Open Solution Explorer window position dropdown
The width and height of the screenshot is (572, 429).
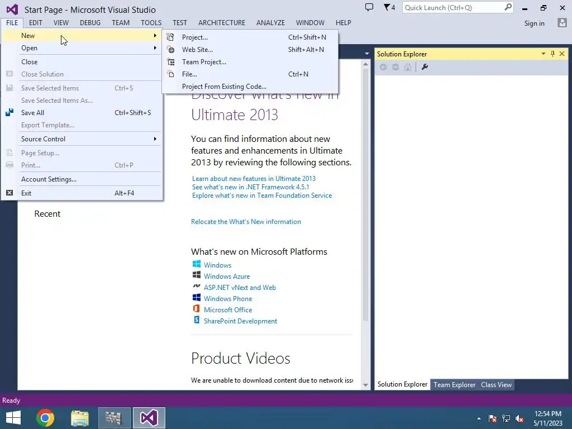pos(543,54)
